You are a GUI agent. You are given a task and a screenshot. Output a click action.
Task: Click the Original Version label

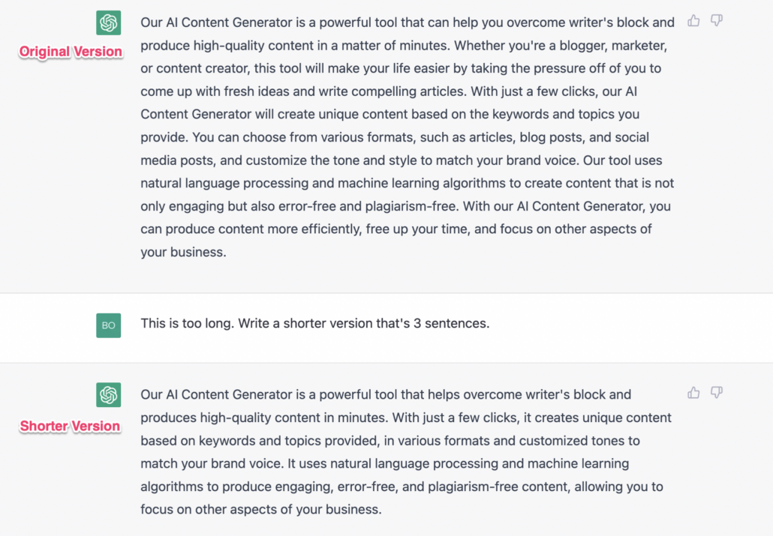pos(70,52)
